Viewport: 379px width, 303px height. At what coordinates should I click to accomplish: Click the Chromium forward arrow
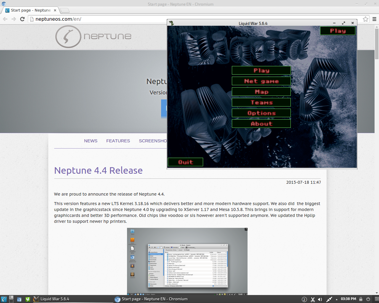14,19
